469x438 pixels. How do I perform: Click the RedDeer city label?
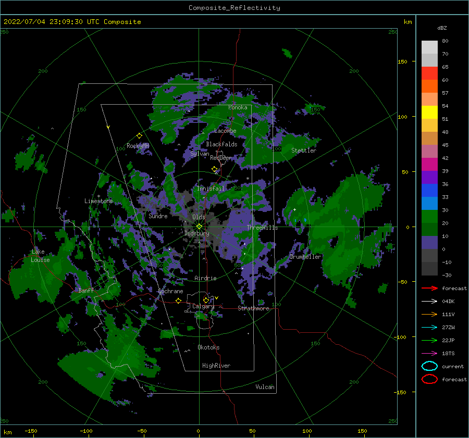pyautogui.click(x=221, y=158)
